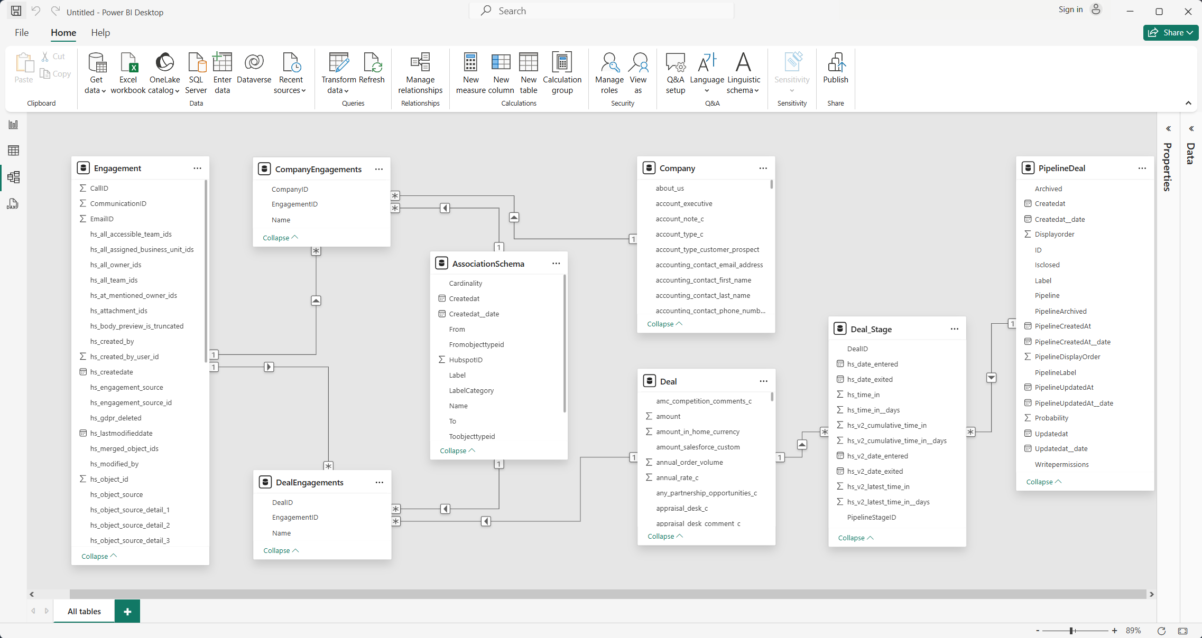This screenshot has width=1202, height=638.
Task: Import an Excel workbook
Action: (128, 73)
